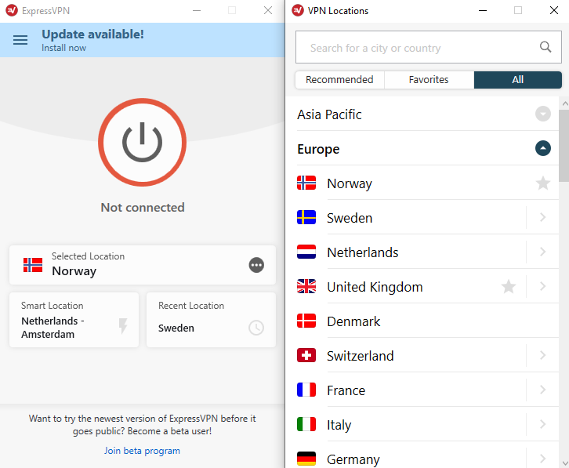The width and height of the screenshot is (569, 468).
Task: Close the VPN Locations window
Action: click(x=554, y=10)
